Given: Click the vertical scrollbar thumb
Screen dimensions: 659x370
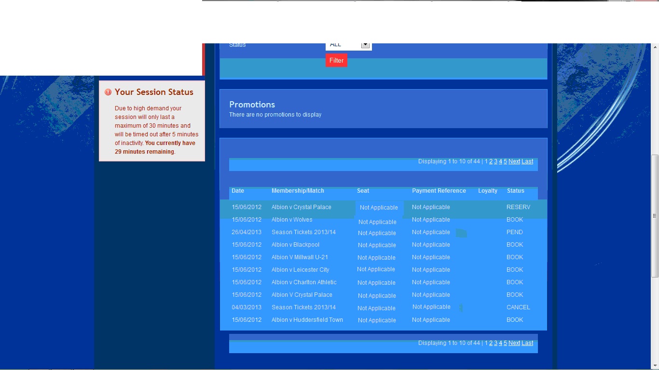Looking at the screenshot, I should point(655,216).
